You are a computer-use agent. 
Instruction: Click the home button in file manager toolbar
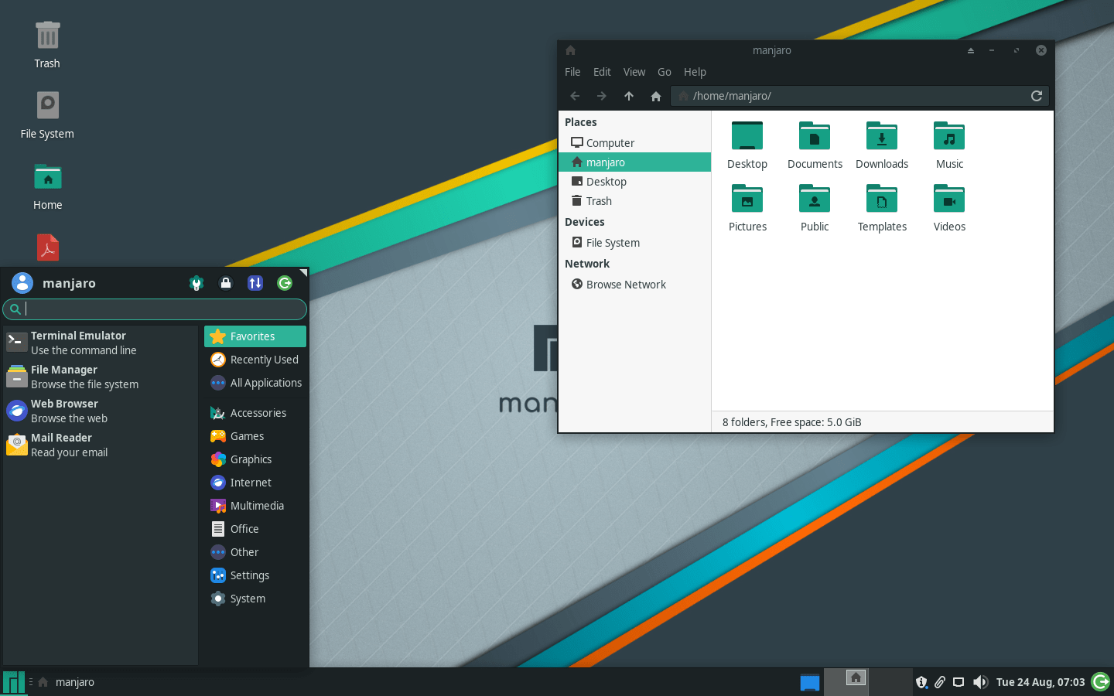pos(656,96)
